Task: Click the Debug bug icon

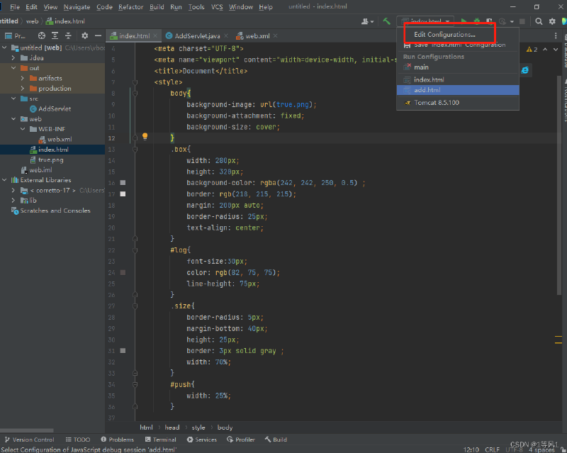Action: tap(476, 21)
